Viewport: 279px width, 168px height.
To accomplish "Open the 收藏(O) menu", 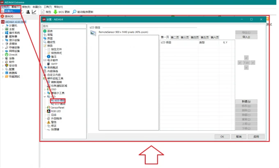I will click(x=37, y=7).
